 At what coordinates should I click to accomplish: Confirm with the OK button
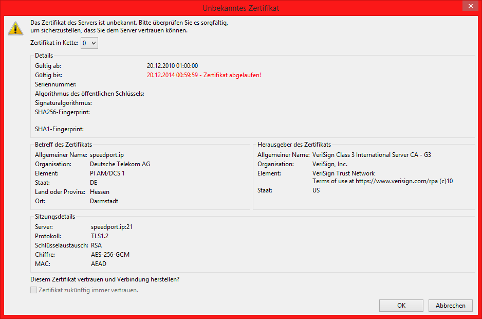click(401, 306)
